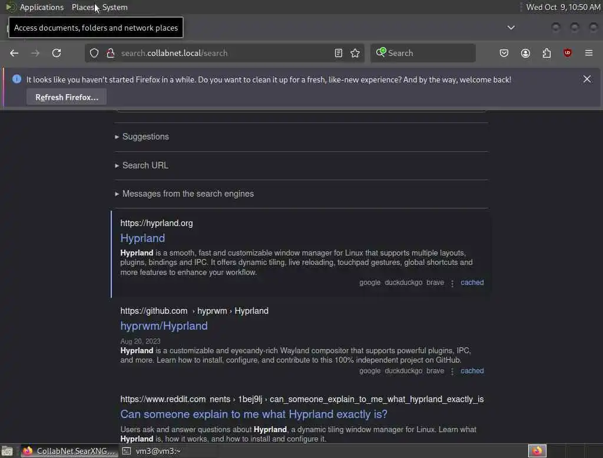The width and height of the screenshot is (603, 458).
Task: Open cached link for GitHub result
Action: pyautogui.click(x=472, y=371)
